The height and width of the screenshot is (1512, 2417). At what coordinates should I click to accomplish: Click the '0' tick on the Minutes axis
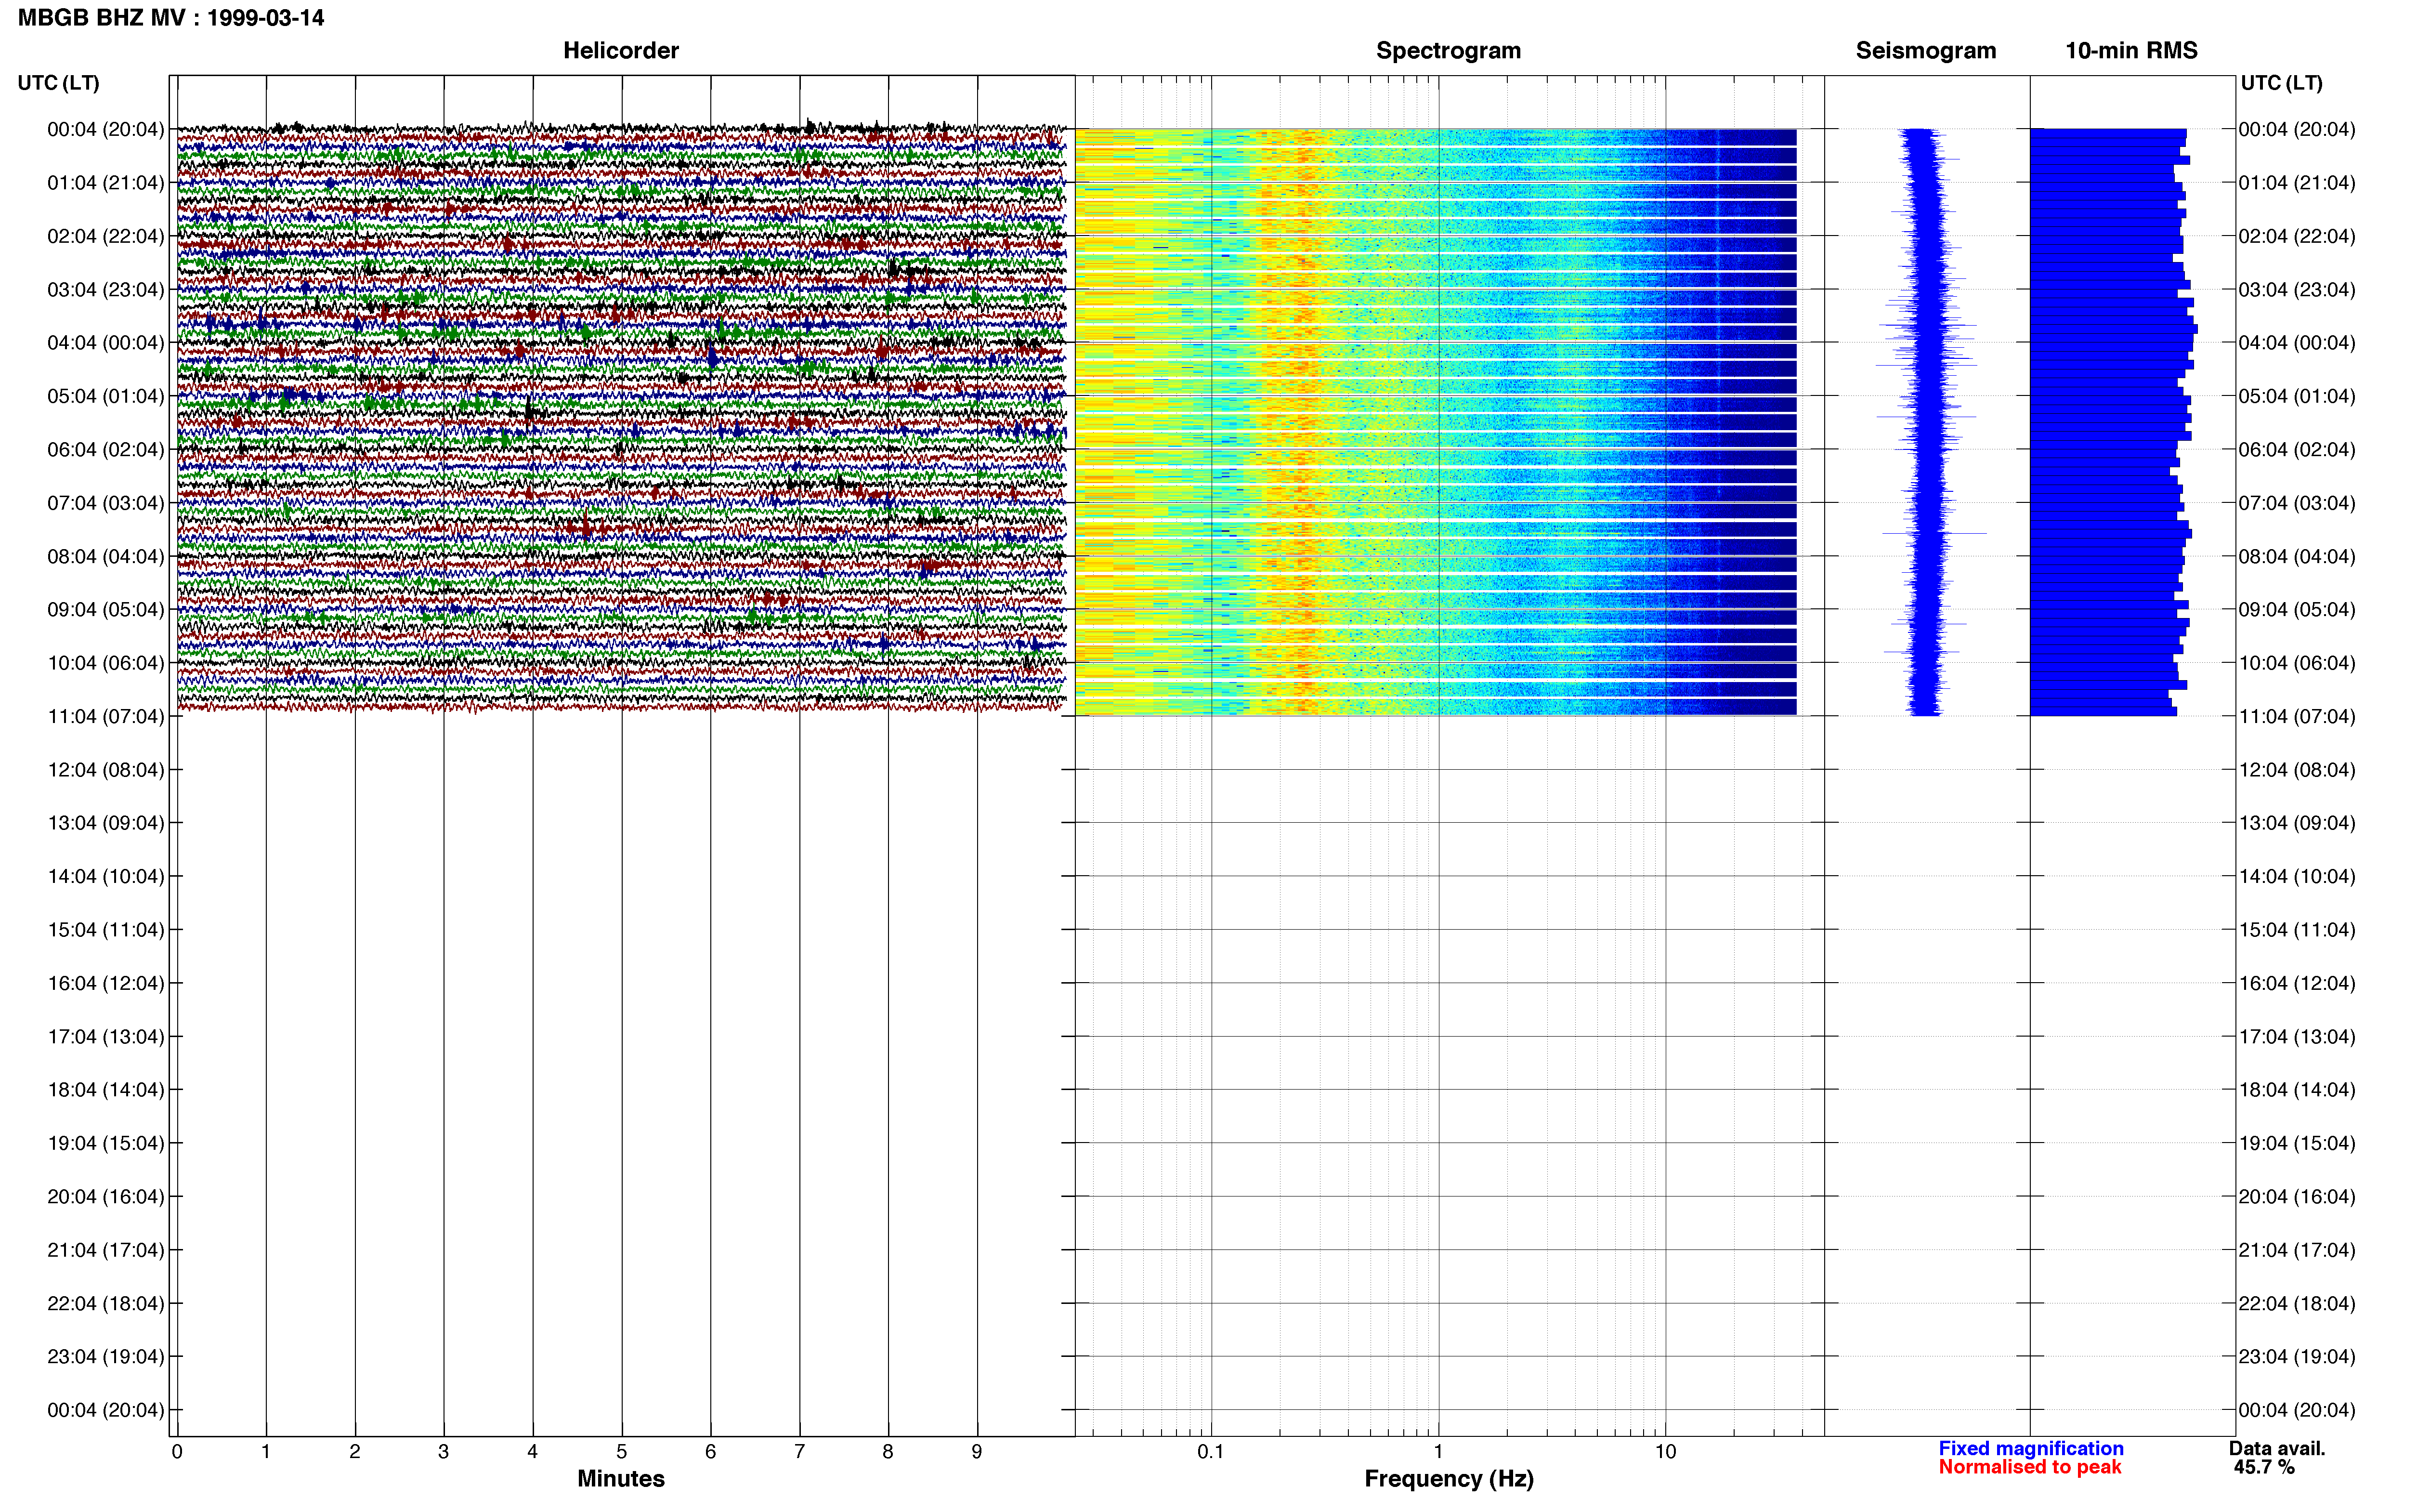pos(177,1451)
